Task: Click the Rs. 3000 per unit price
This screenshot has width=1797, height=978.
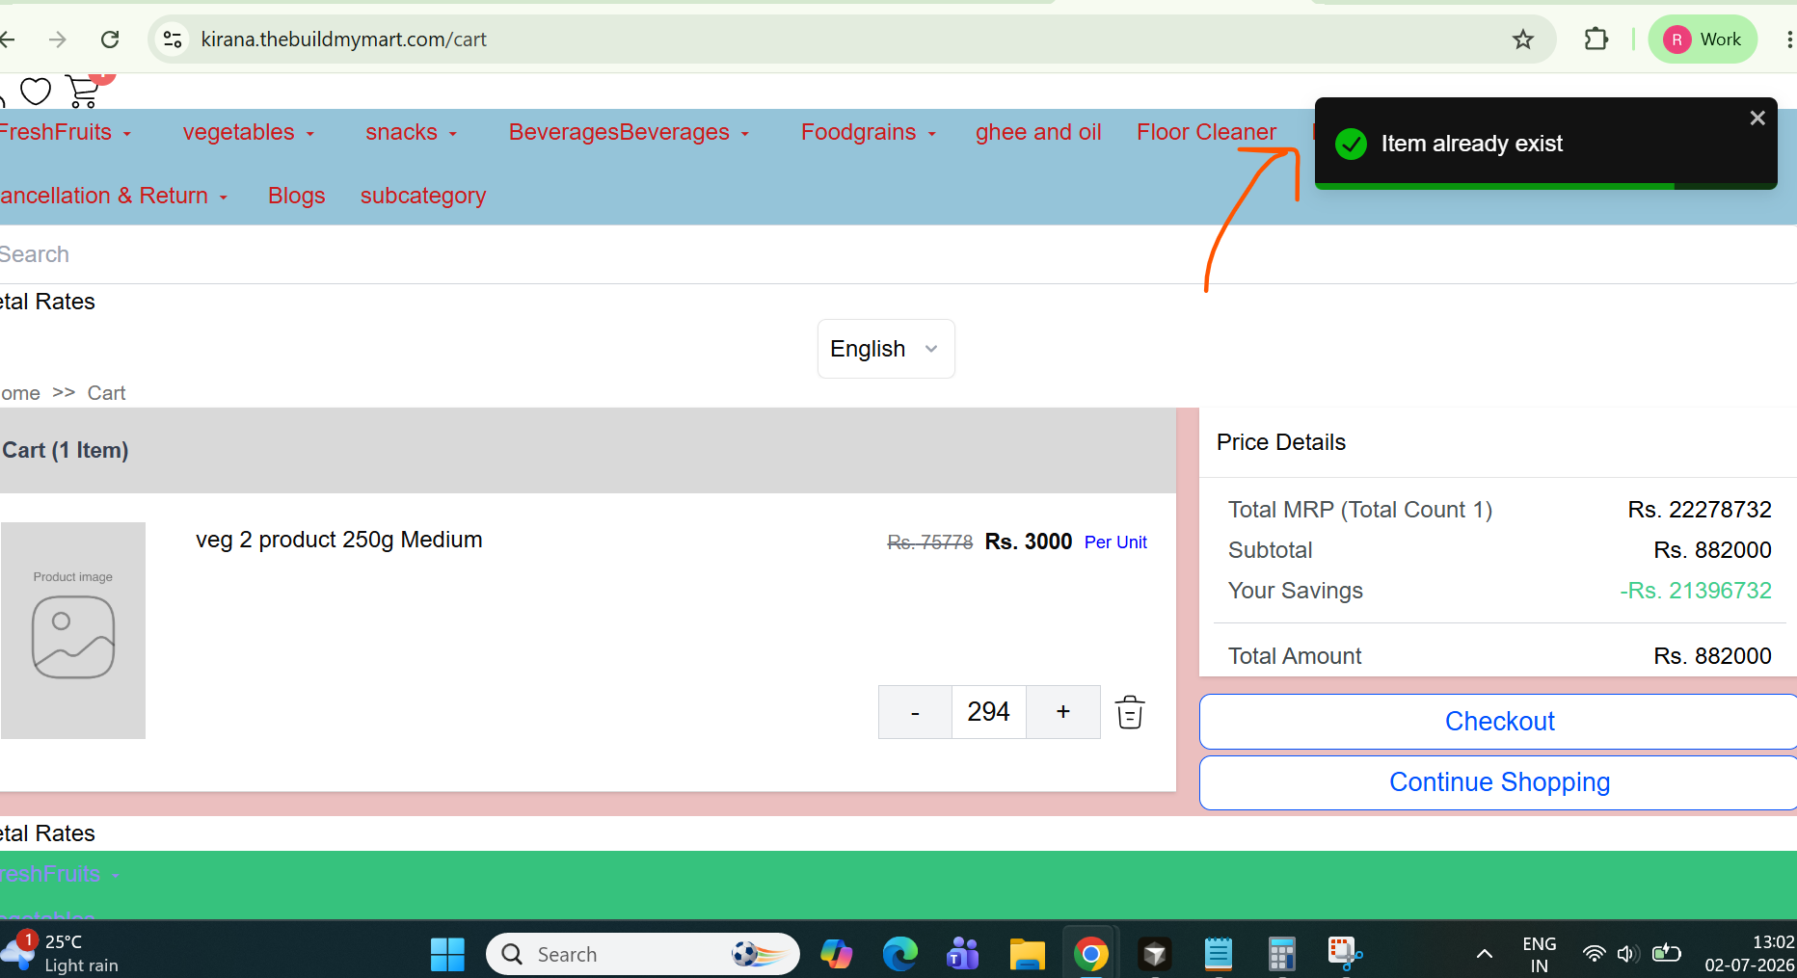Action: pos(1029,542)
